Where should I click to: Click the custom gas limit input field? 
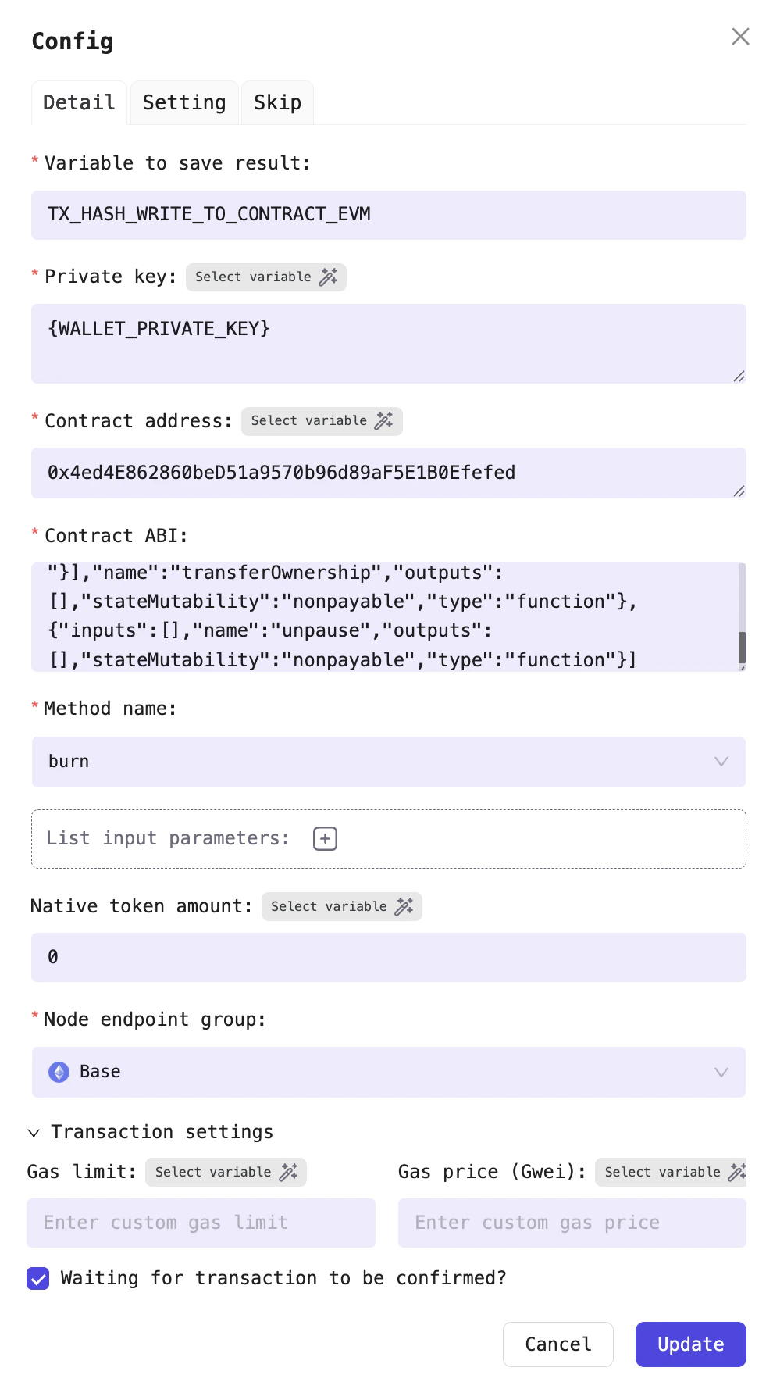(201, 1223)
